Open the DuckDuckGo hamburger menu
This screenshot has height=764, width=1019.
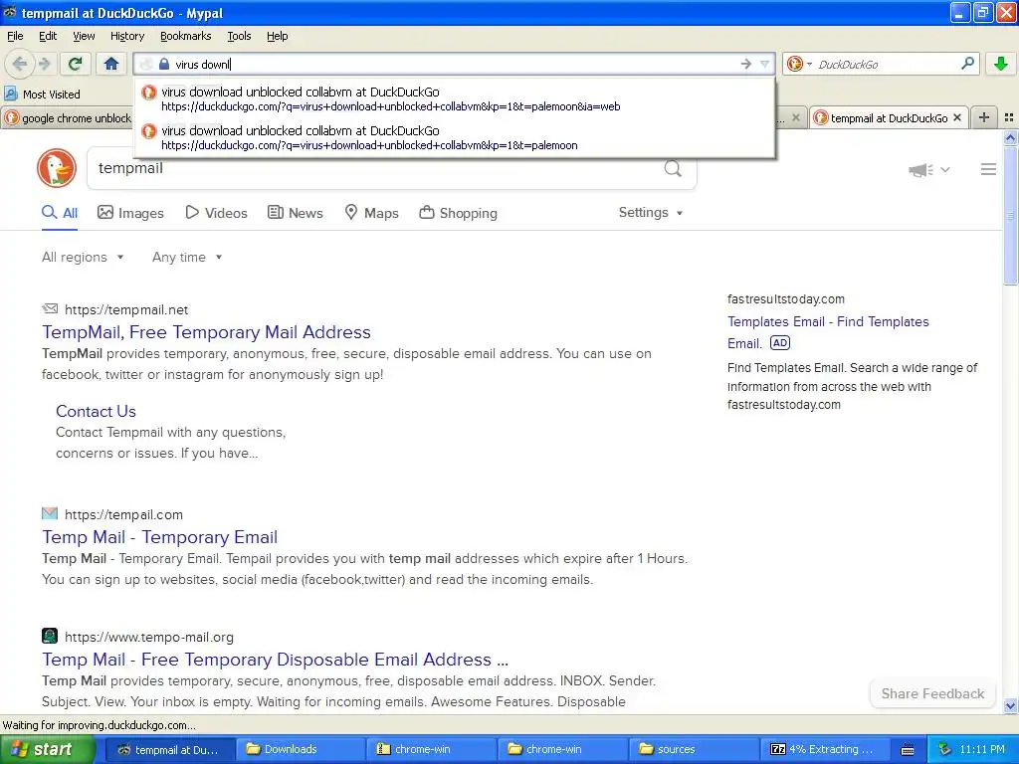pos(988,169)
